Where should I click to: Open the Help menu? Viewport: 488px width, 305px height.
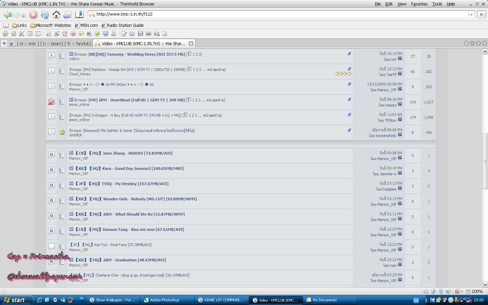(x=451, y=4)
